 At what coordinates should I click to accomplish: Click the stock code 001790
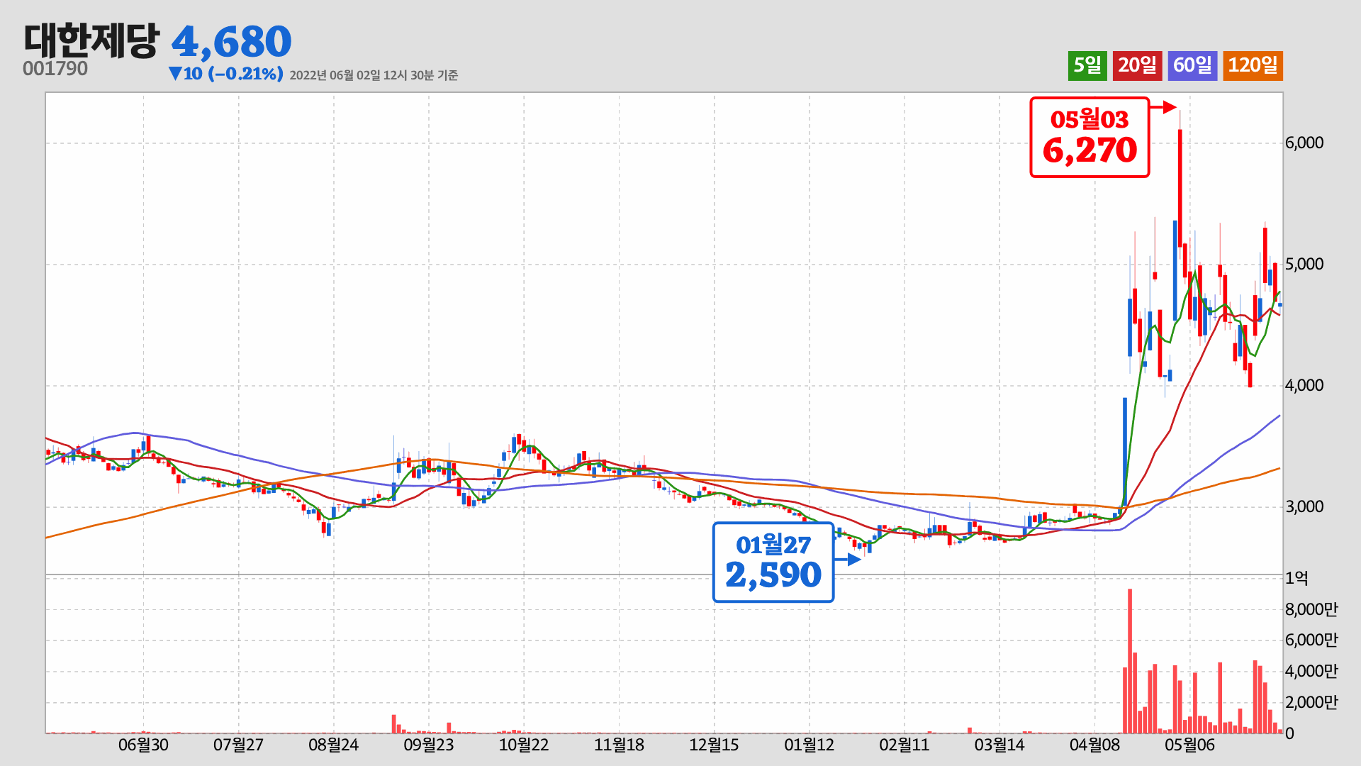tap(55, 69)
